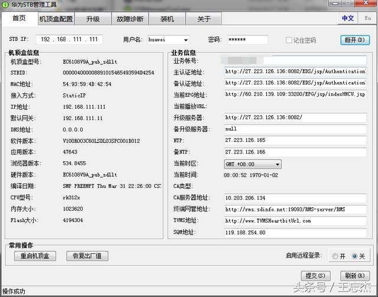Maximize the STB tool window
Image resolution: width=378 pixels, height=297 pixels.
[348, 3]
